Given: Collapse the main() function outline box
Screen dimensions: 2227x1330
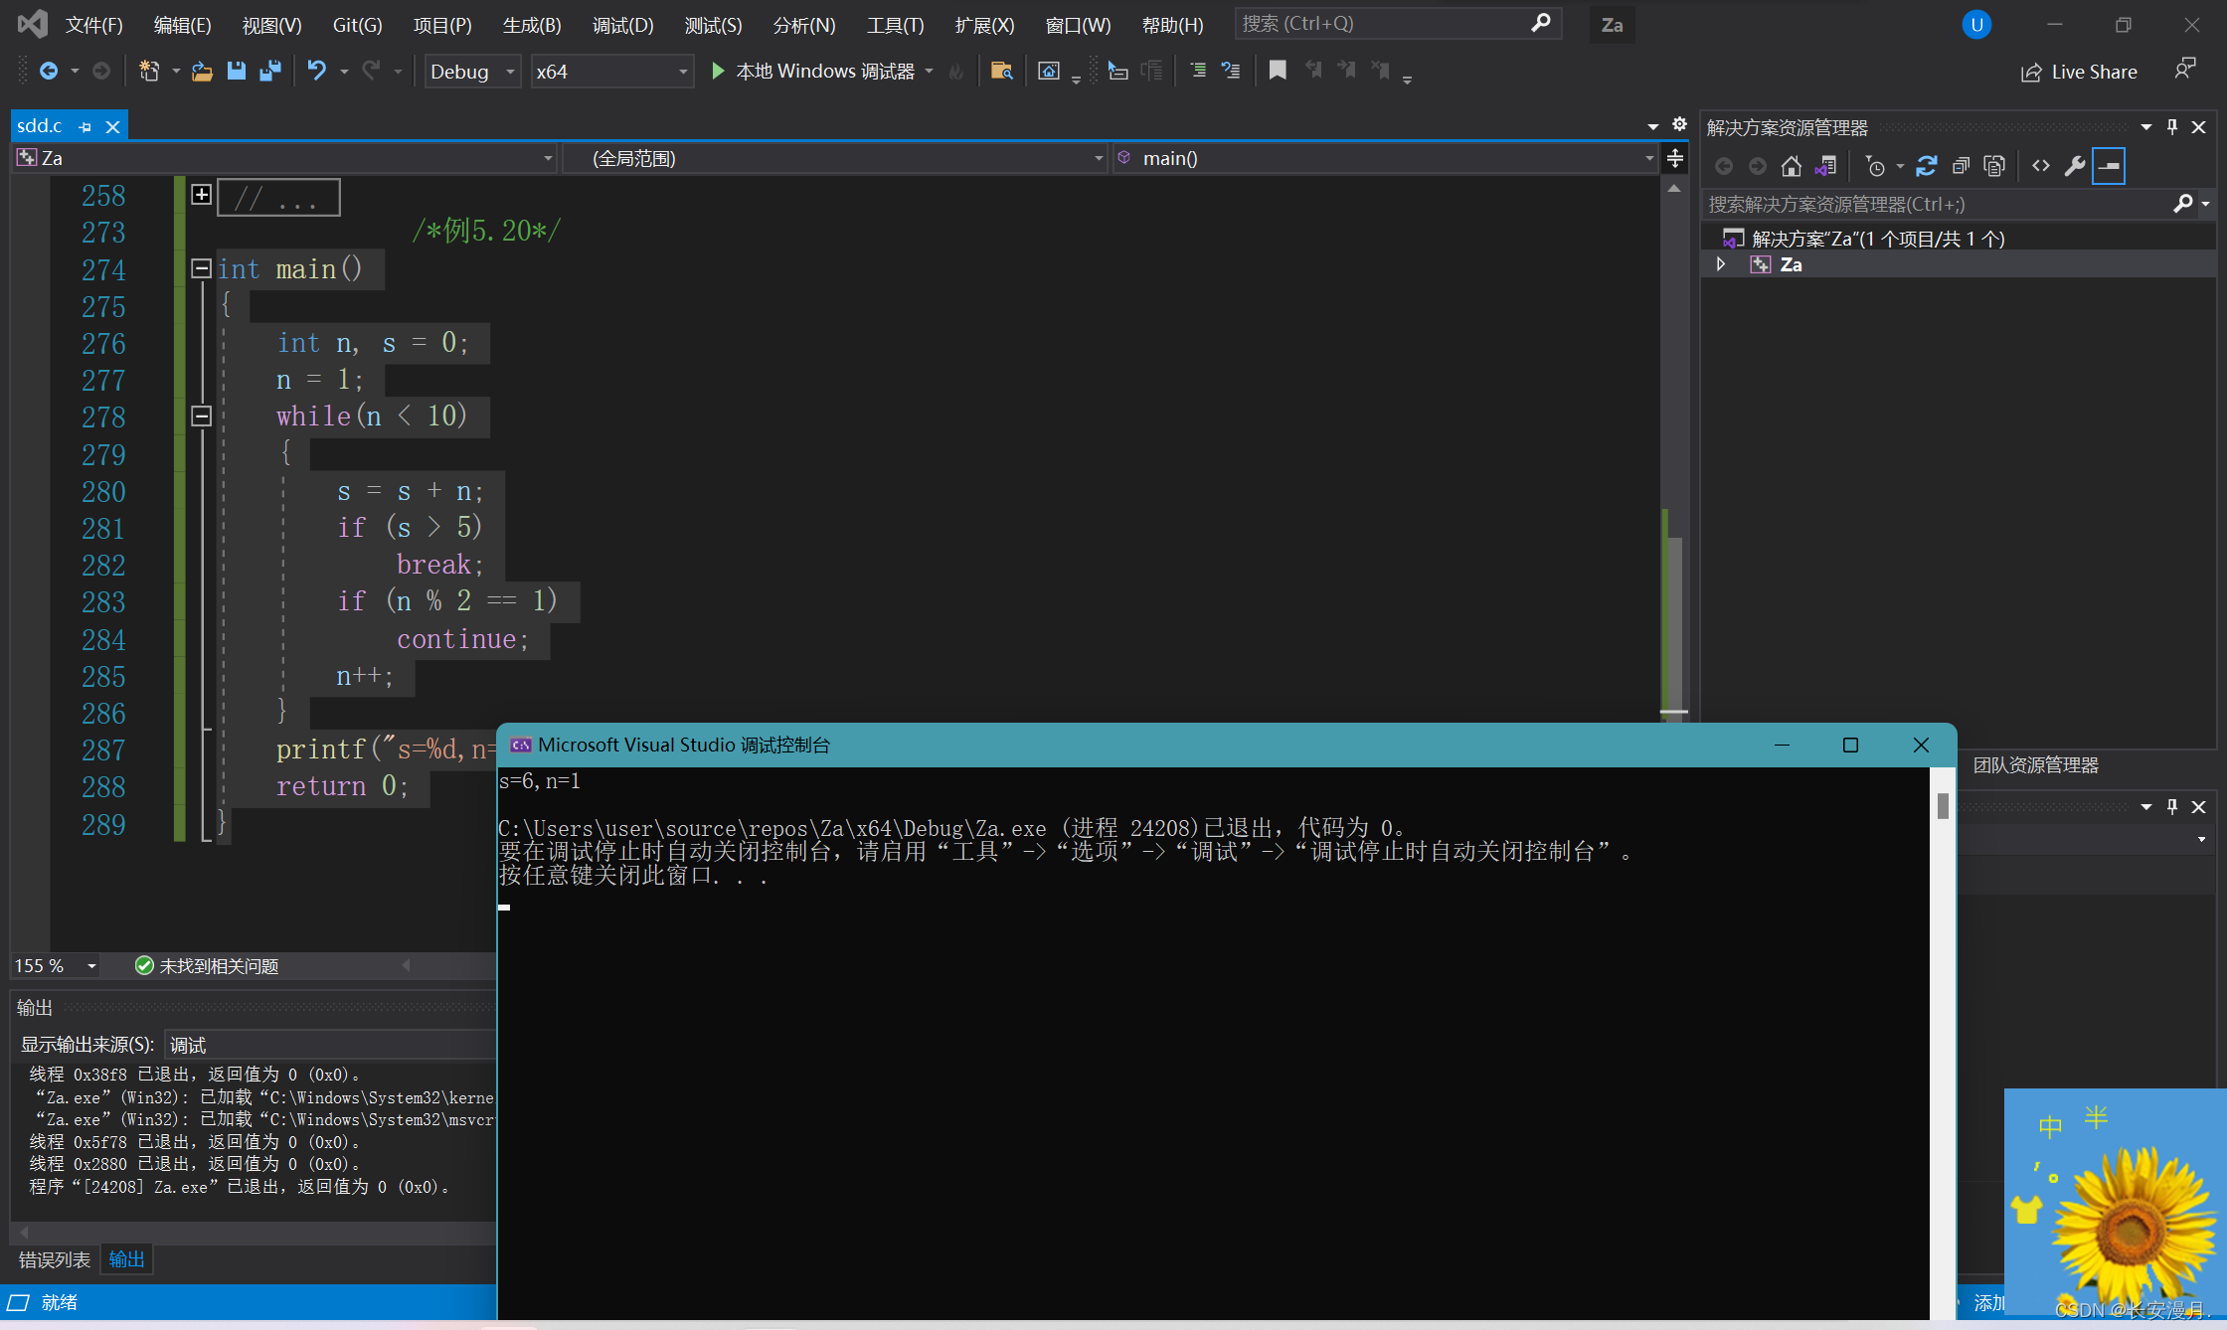Looking at the screenshot, I should coord(201,268).
